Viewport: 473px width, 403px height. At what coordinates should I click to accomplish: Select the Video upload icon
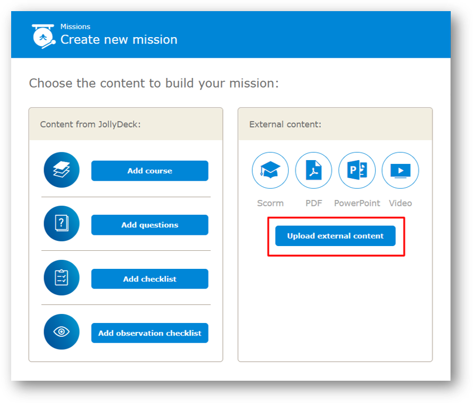pos(400,170)
